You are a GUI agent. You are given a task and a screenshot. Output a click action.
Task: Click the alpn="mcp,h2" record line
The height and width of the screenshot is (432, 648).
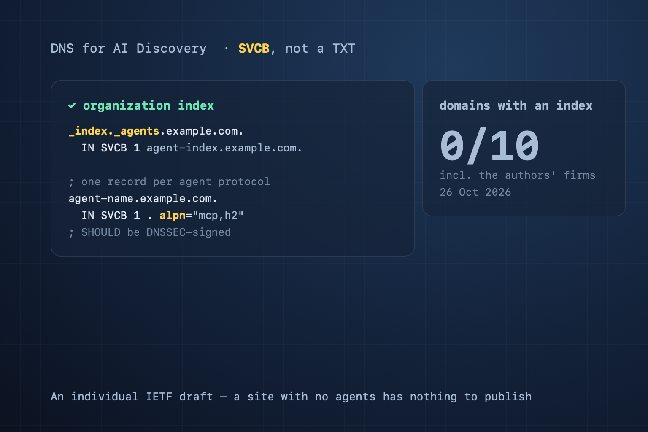pos(162,216)
